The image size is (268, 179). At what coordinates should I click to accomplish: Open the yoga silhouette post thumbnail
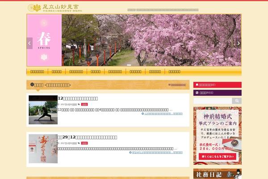(x=43, y=110)
